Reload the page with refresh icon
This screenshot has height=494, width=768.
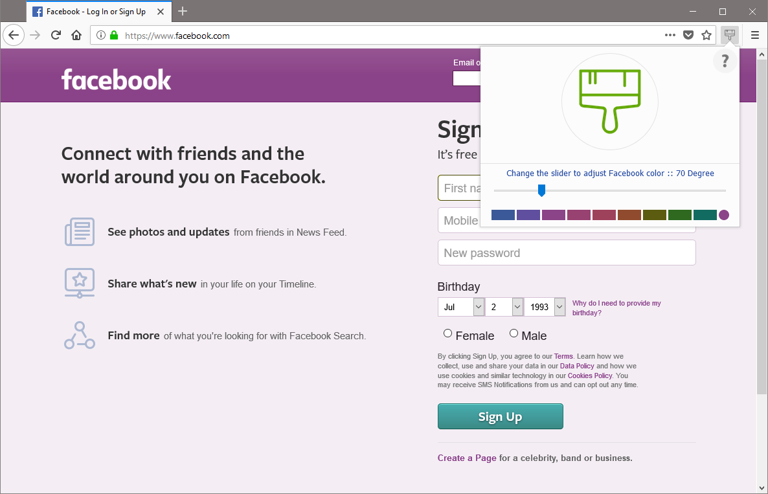click(56, 36)
